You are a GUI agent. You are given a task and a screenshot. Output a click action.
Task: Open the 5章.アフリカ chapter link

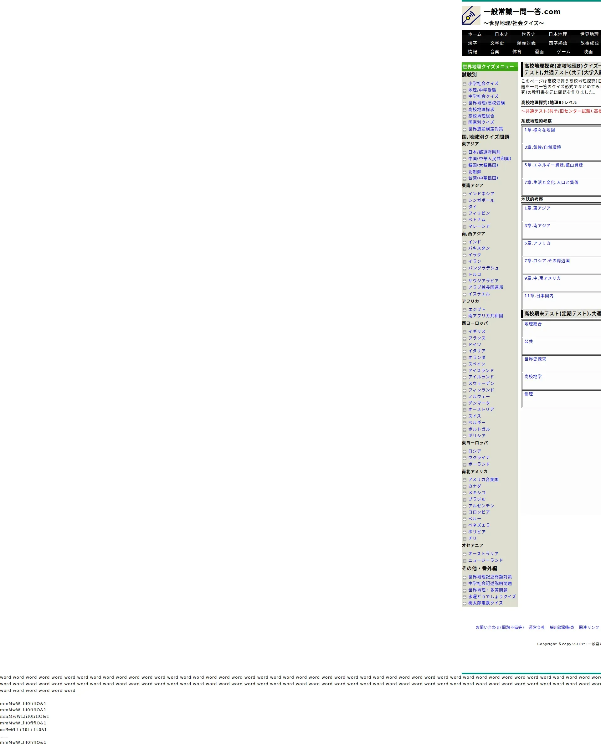click(537, 243)
